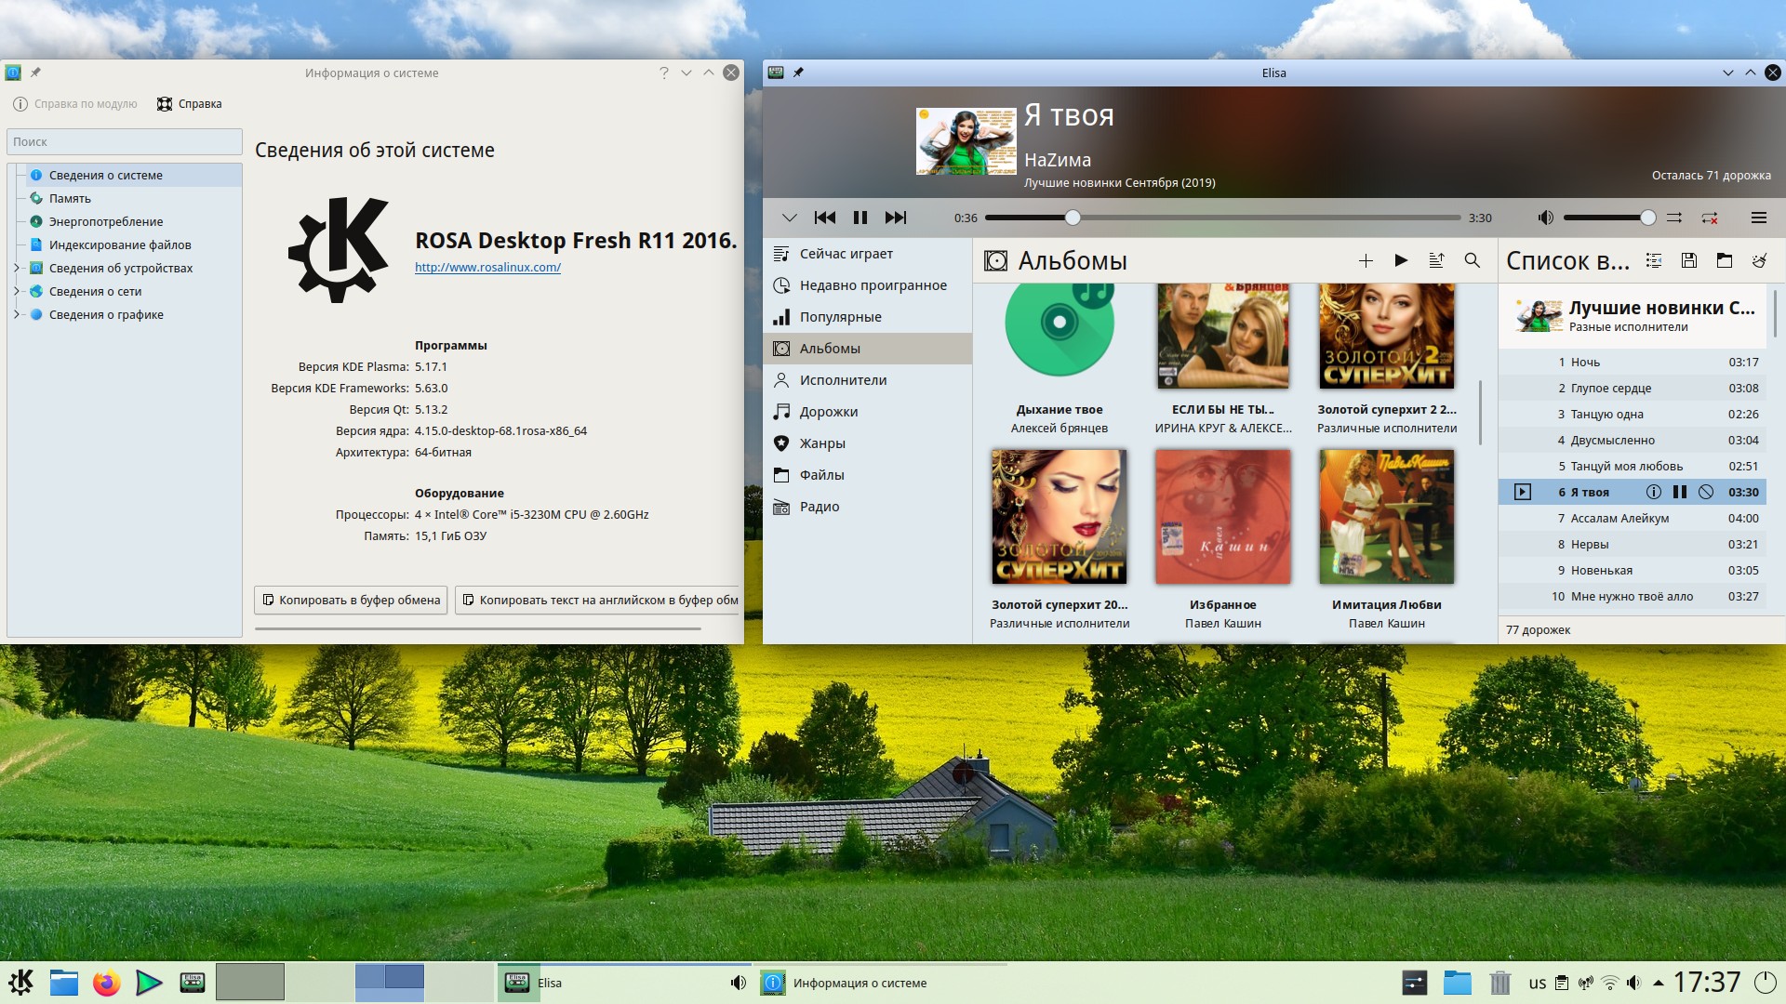Switch to 'Исполнители' in the Elisa sidebar
The height and width of the screenshot is (1004, 1786).
pos(843,380)
